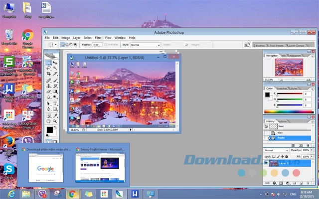Open the File menu
Viewport: 319px width, 199px height.
[x=47, y=38]
